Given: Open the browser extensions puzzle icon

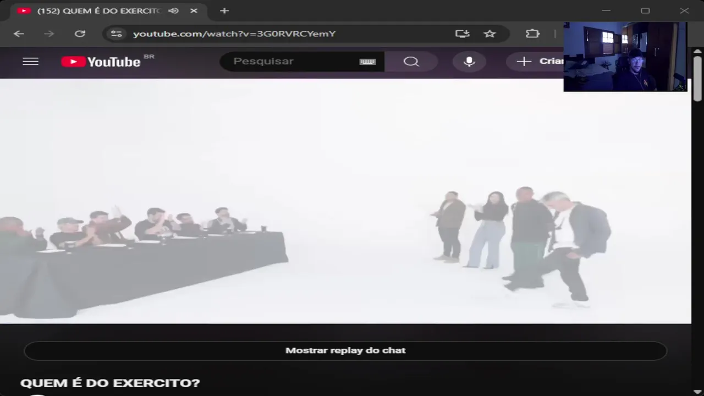Looking at the screenshot, I should pyautogui.click(x=532, y=34).
